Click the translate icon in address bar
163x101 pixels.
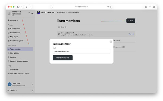pos(108,7)
